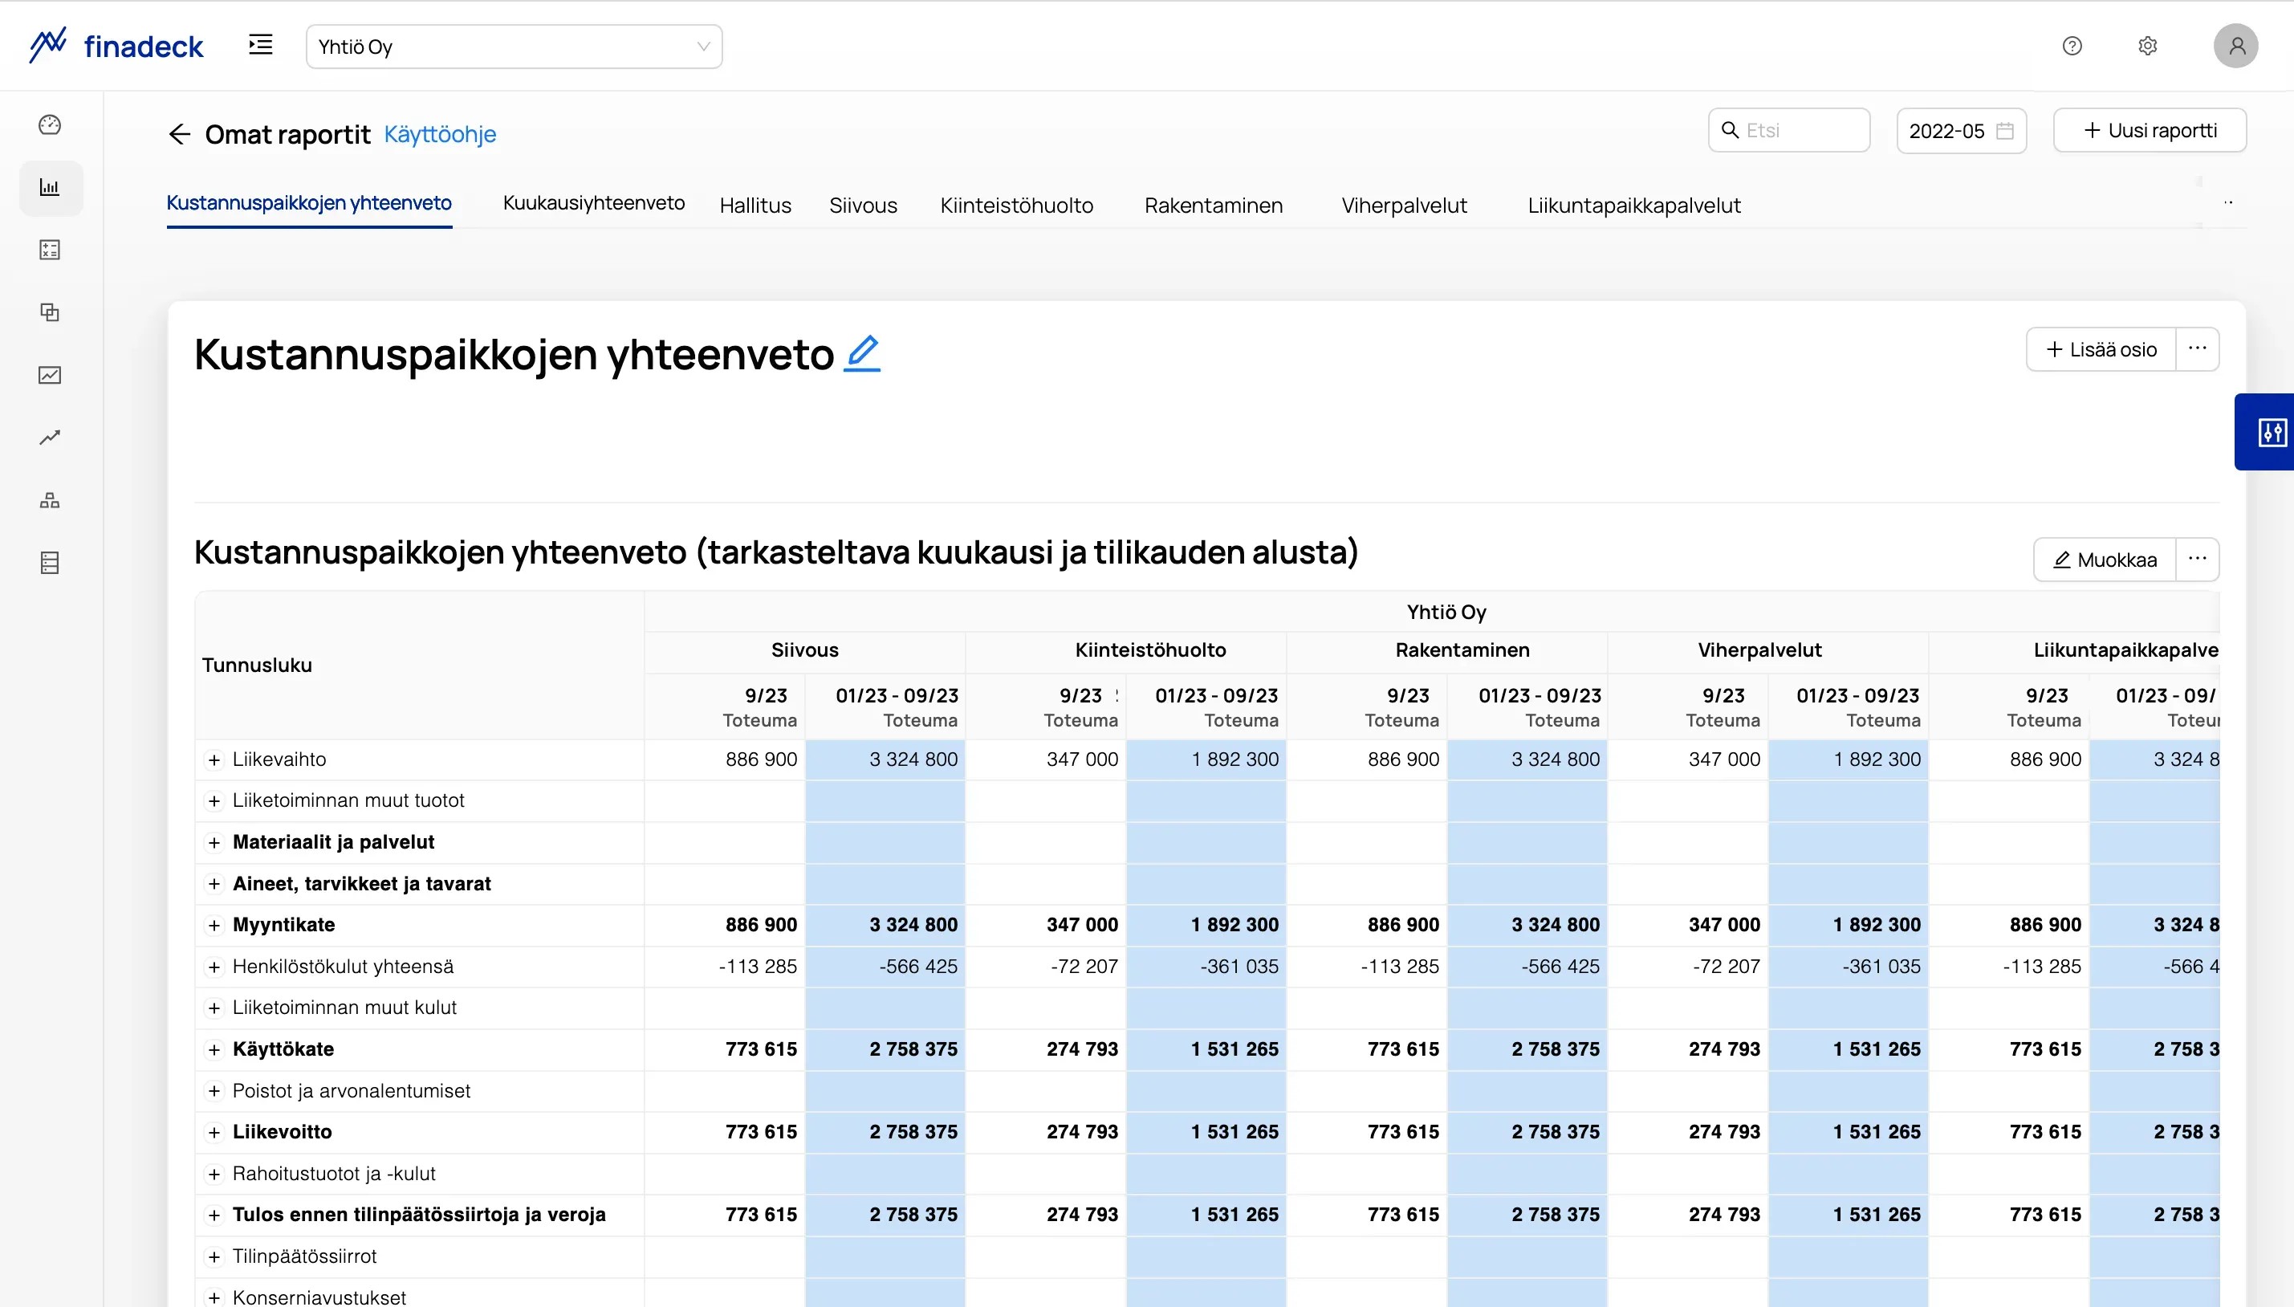Expand the Liikevoitto row
Screen dimensions: 2294x1307
pyautogui.click(x=214, y=1133)
